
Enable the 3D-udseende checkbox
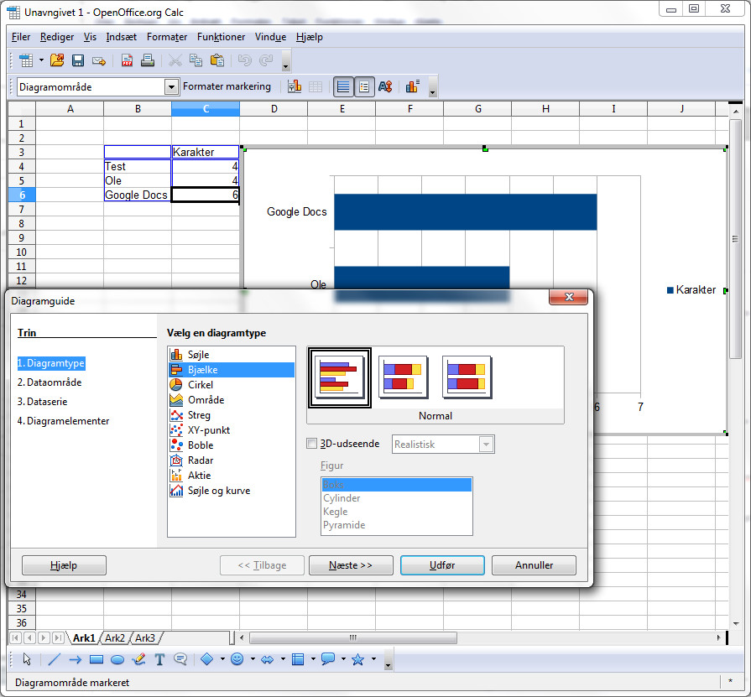point(312,444)
